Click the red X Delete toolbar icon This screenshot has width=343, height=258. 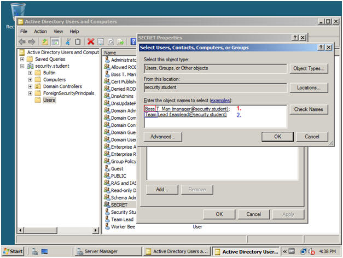pyautogui.click(x=91, y=42)
